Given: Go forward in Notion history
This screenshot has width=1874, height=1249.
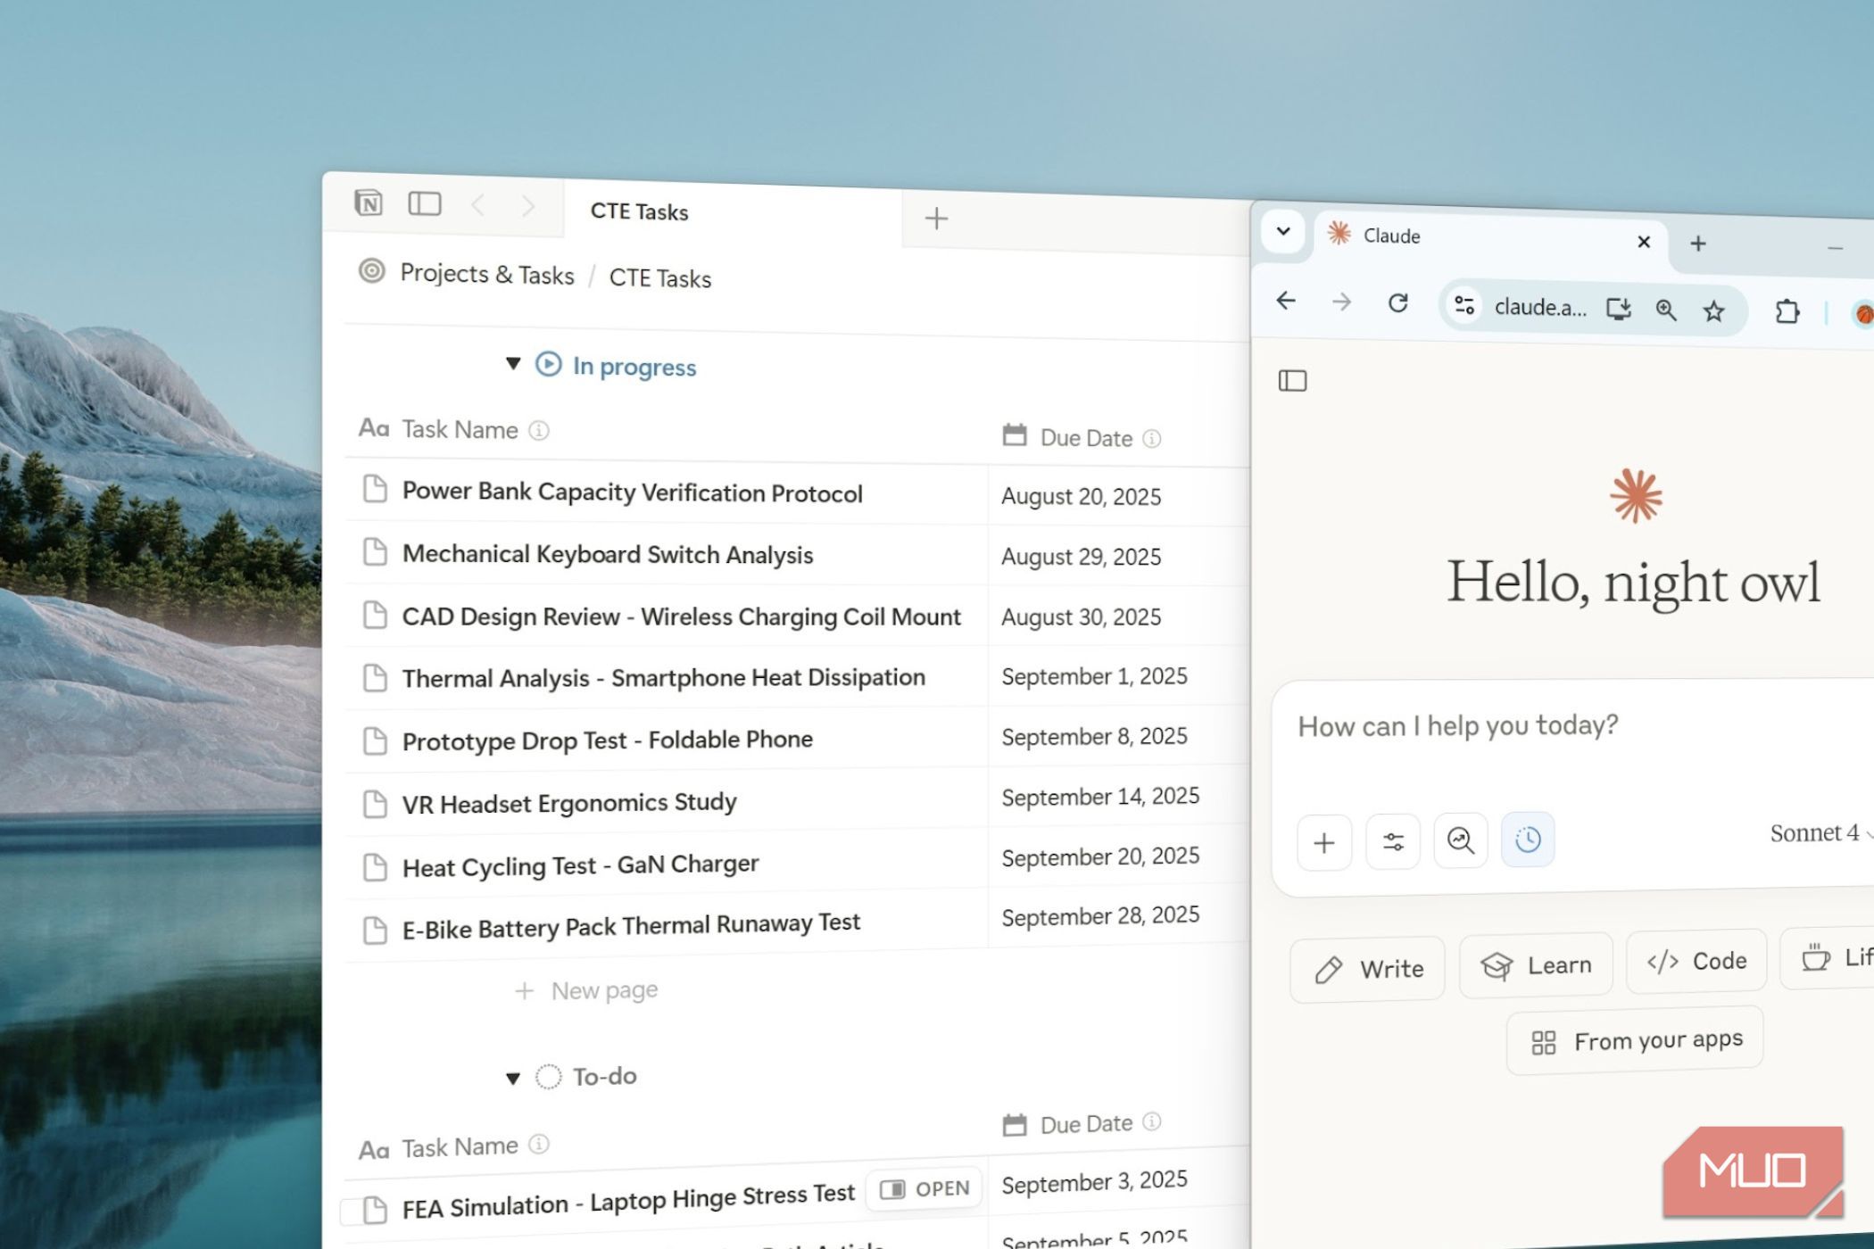Looking at the screenshot, I should point(528,207).
